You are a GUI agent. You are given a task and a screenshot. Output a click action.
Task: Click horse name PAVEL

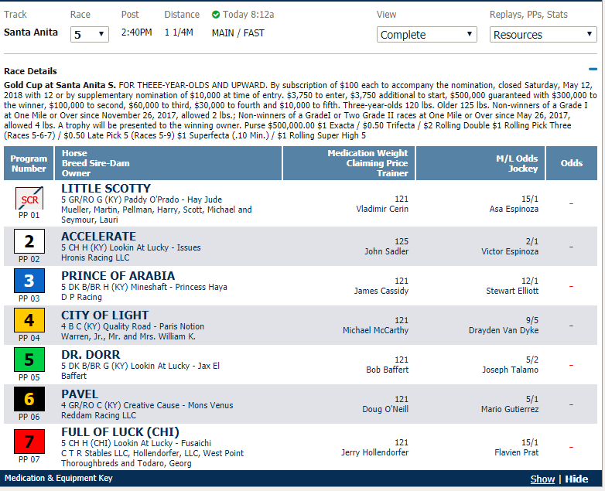[80, 394]
